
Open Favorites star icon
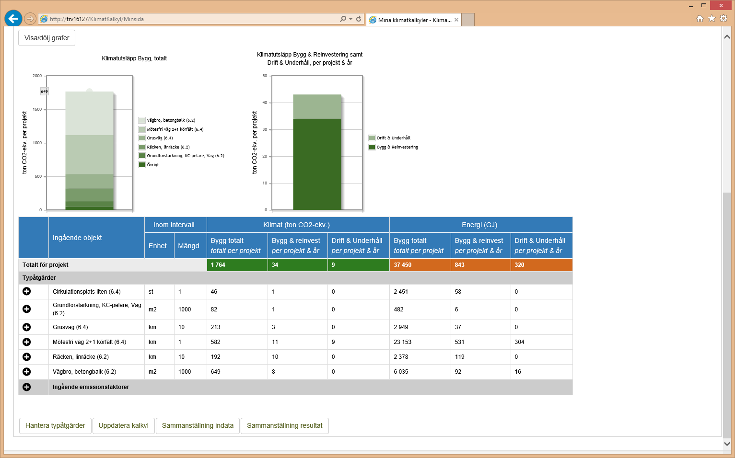(x=712, y=19)
